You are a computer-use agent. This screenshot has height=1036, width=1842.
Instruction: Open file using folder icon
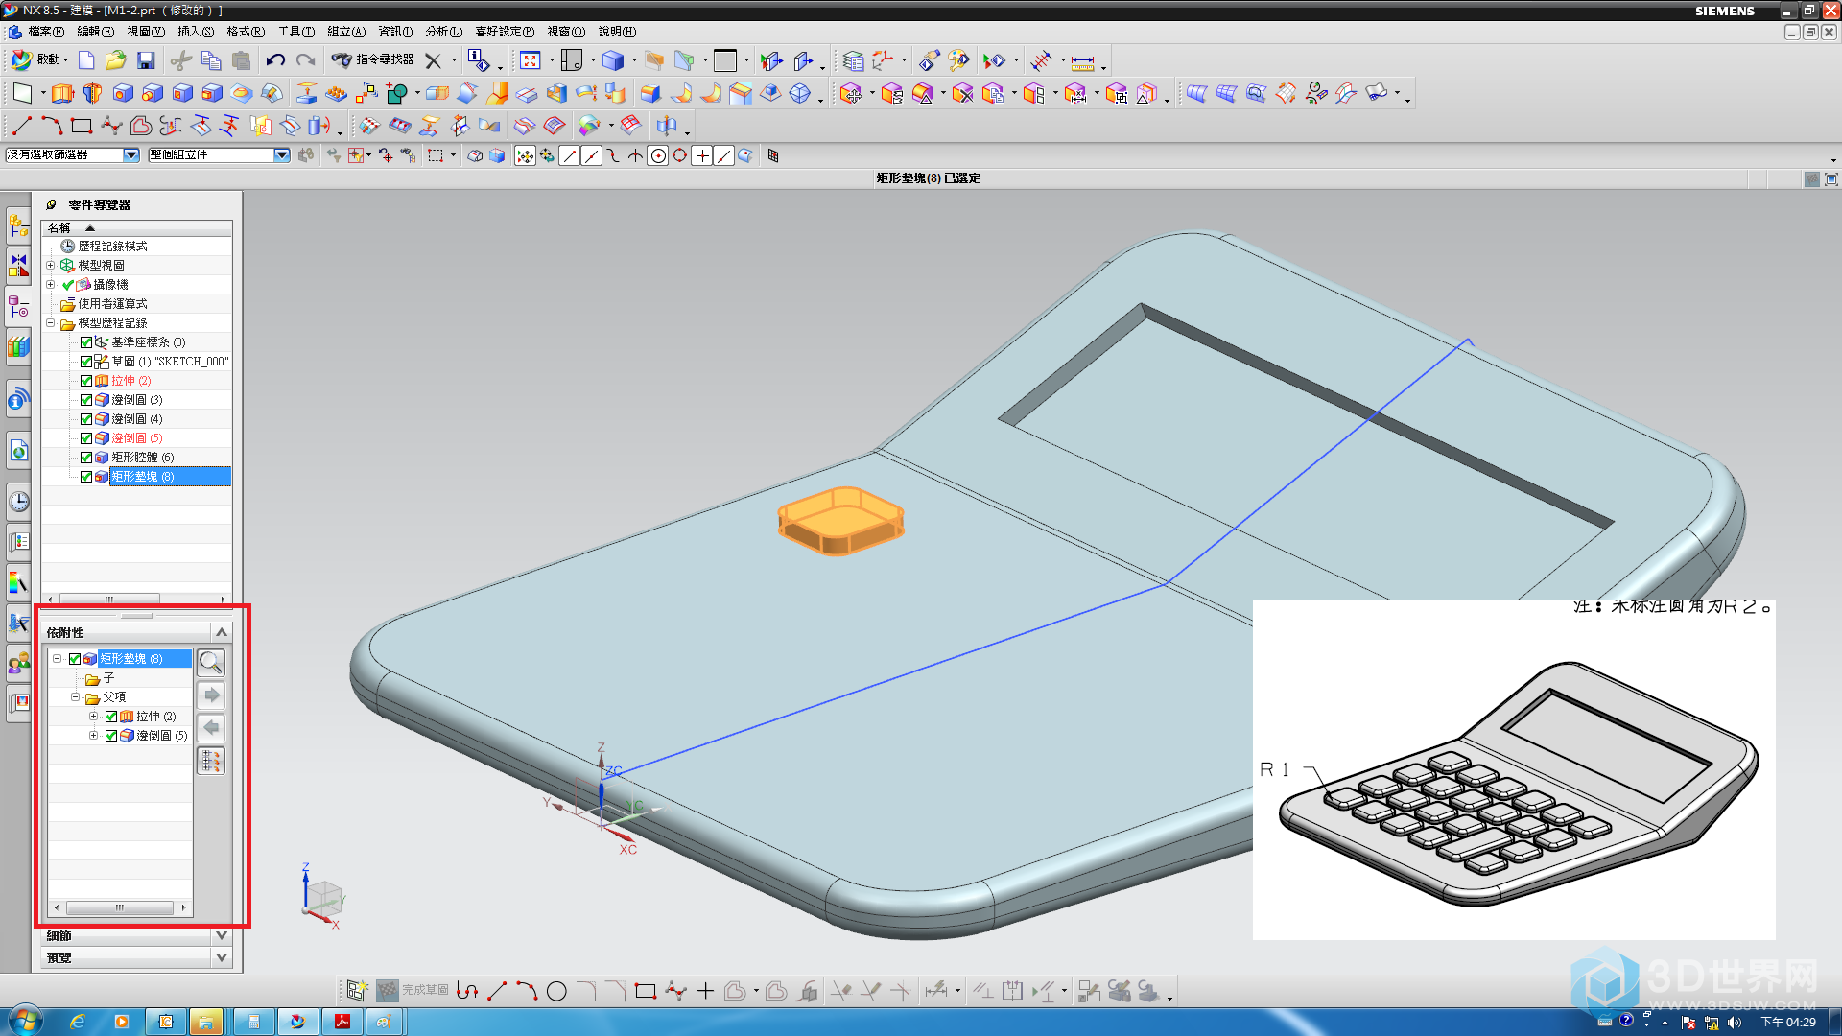116,60
